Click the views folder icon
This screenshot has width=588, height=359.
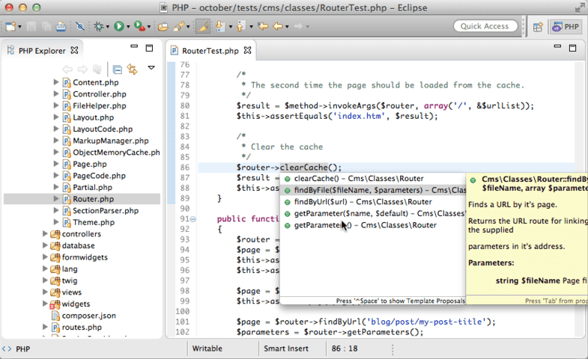tap(55, 292)
